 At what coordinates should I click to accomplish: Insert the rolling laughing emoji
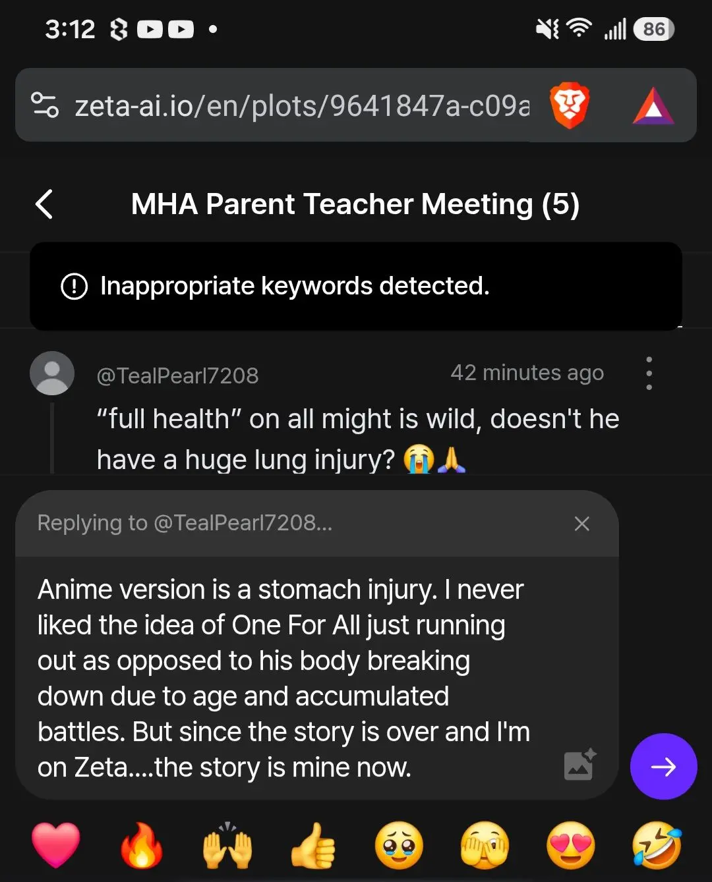point(657,846)
